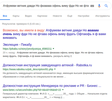The height and width of the screenshot is (101, 112).
Task: Expand dropdown arrow next to betec.ru URL
Action: pos(63,90)
